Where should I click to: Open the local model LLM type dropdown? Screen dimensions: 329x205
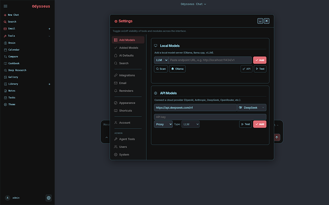[161, 60]
